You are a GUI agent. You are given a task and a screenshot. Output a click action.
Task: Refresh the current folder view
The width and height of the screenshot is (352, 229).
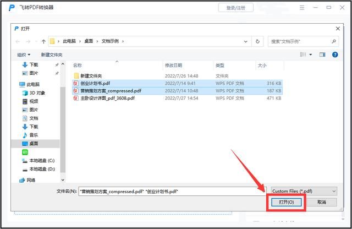[x=257, y=41]
